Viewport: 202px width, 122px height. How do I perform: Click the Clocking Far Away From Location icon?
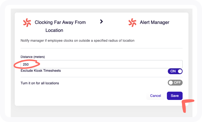27,23
